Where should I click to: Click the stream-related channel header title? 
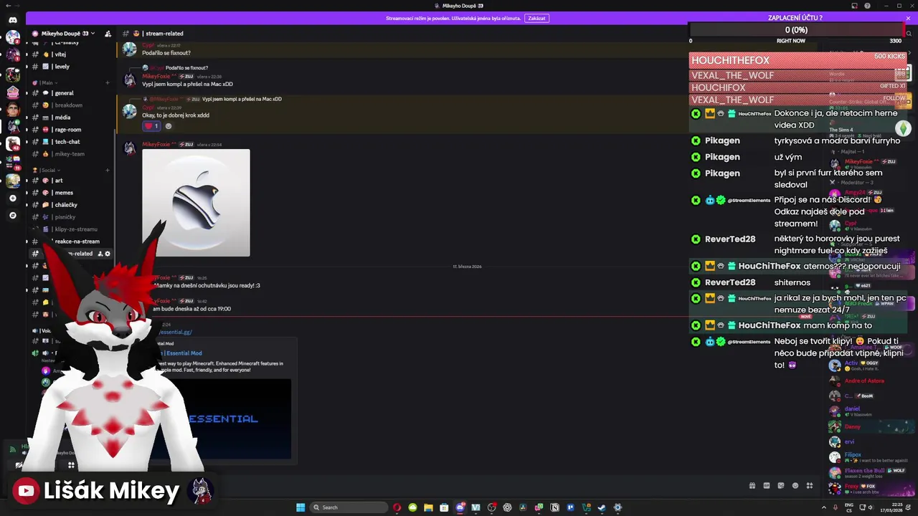[164, 34]
